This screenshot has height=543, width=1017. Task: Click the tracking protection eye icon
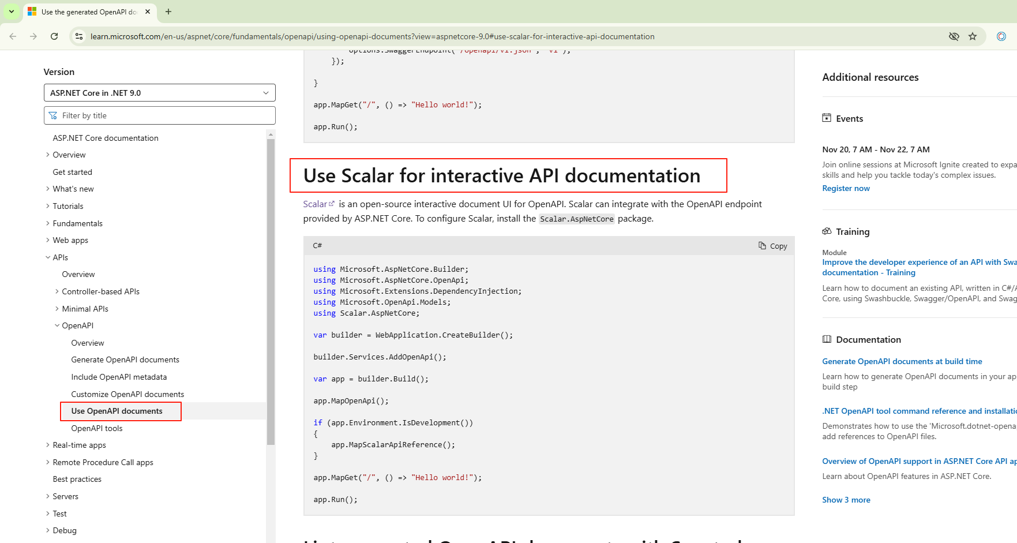(954, 36)
